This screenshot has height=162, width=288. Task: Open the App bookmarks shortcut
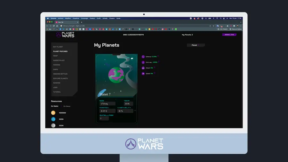click(49, 29)
